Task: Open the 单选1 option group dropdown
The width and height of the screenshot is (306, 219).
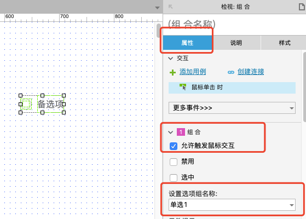Action: click(232, 205)
